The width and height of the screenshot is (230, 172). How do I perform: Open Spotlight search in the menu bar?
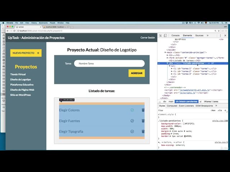(x=222, y=23)
